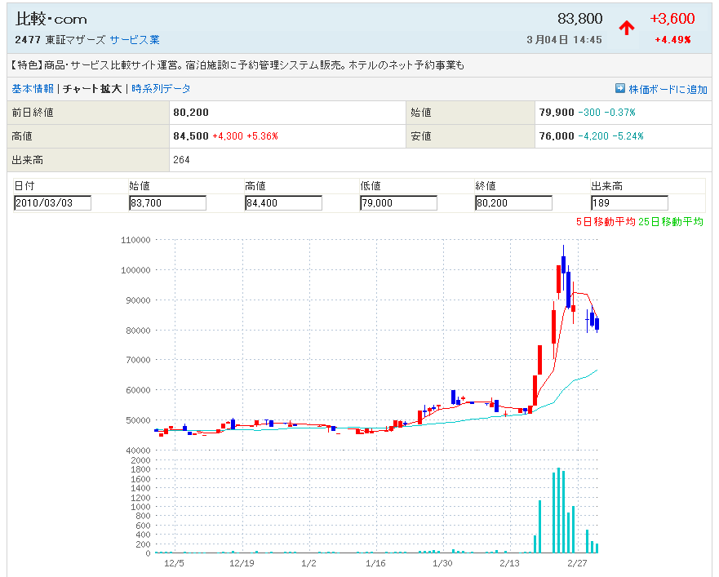This screenshot has height=577, width=719.
Task: Select the チャート拡大 tab
Action: coord(92,89)
